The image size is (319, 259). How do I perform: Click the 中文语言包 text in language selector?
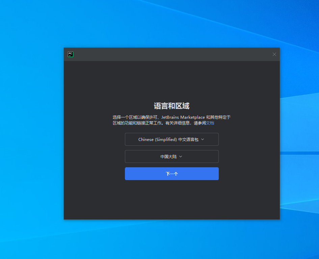tap(188, 139)
